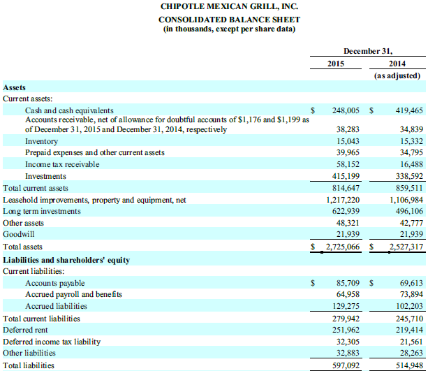This screenshot has width=428, height=371.
Task: Select the 34,839 accounts receivable value
Action: pos(411,129)
